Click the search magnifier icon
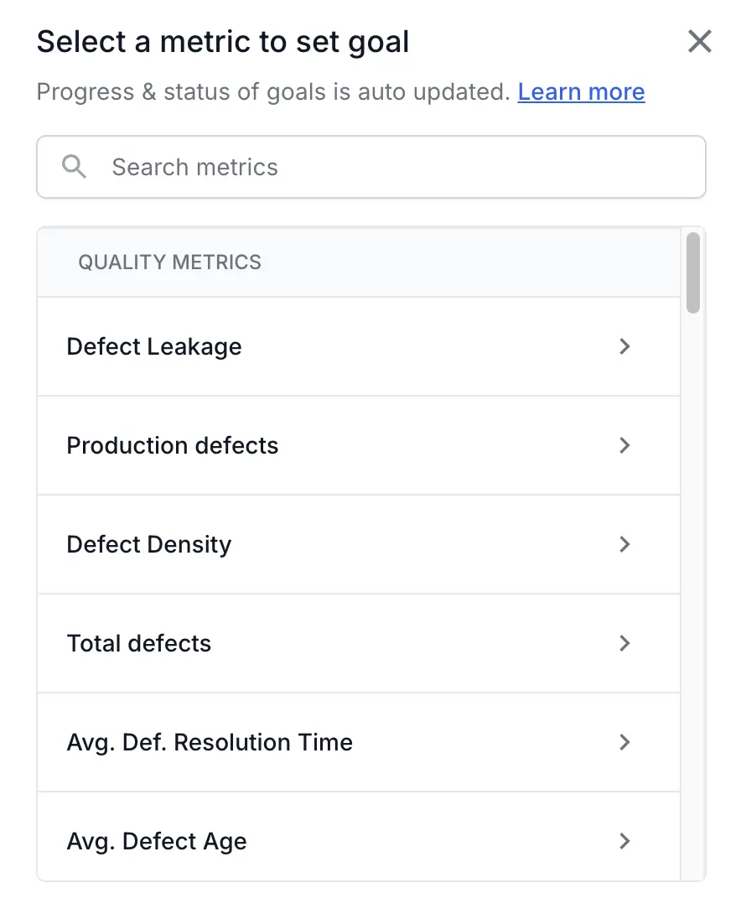741x919 pixels. (x=74, y=167)
